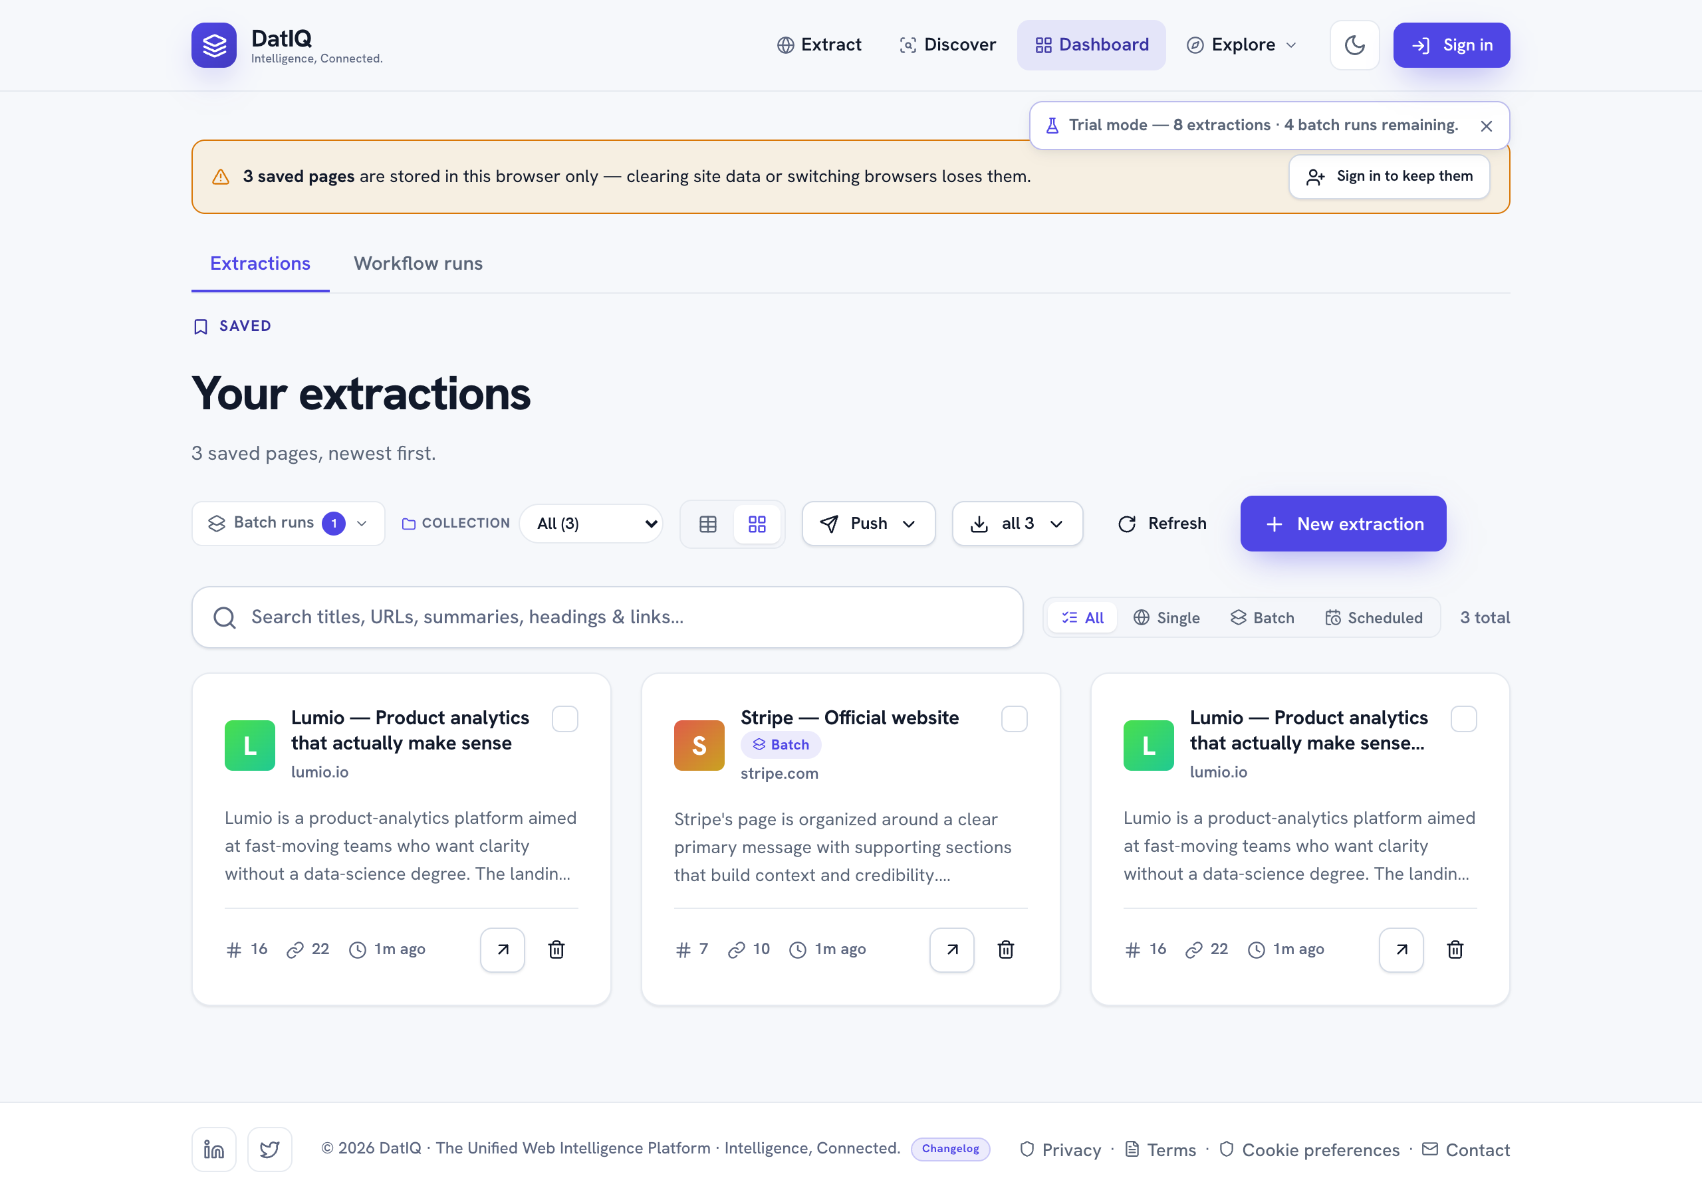Click the warning triangle in the banner
Image resolution: width=1702 pixels, height=1196 pixels.
pyautogui.click(x=221, y=177)
